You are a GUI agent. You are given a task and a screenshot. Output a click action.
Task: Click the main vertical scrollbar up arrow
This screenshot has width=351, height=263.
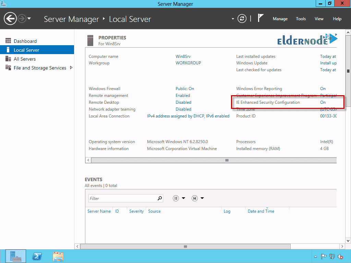pos(348,33)
